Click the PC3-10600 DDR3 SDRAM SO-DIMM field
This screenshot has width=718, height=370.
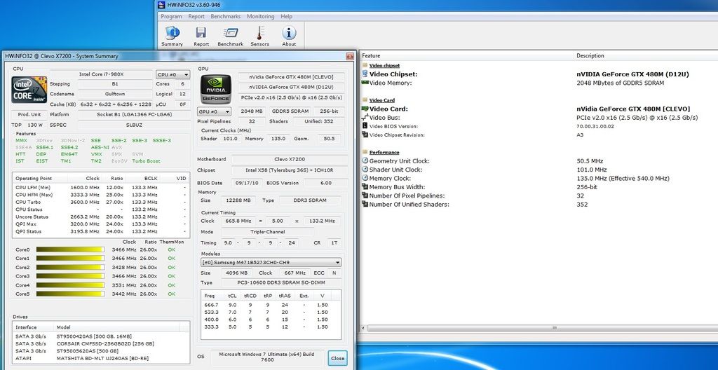(280, 282)
